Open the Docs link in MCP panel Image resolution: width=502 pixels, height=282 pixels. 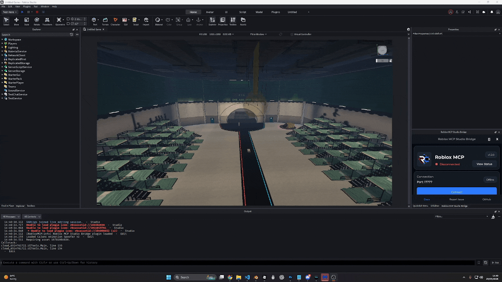pos(427,199)
